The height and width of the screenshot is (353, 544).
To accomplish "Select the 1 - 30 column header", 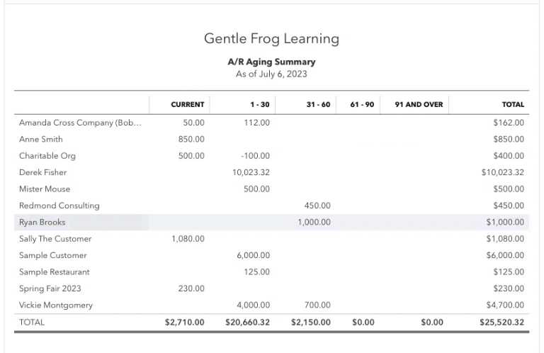I will pos(260,104).
